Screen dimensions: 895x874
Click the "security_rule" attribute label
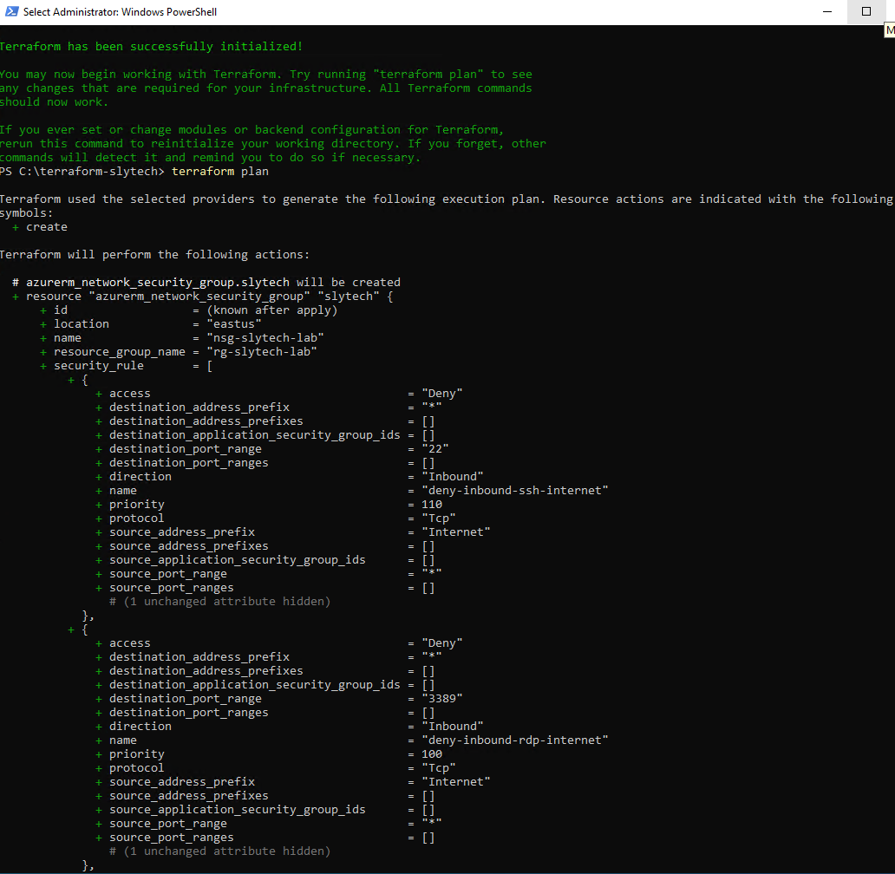(99, 366)
